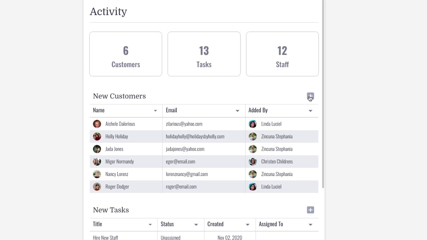
Task: Open the 12 Staff summary card
Action: click(x=282, y=54)
